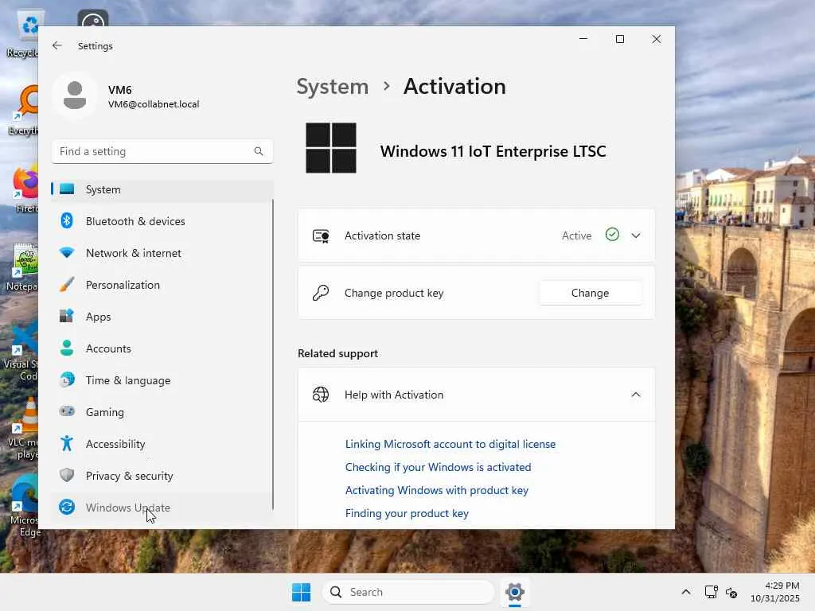This screenshot has width=815, height=611.
Task: Click the Change product key button
Action: coord(590,293)
